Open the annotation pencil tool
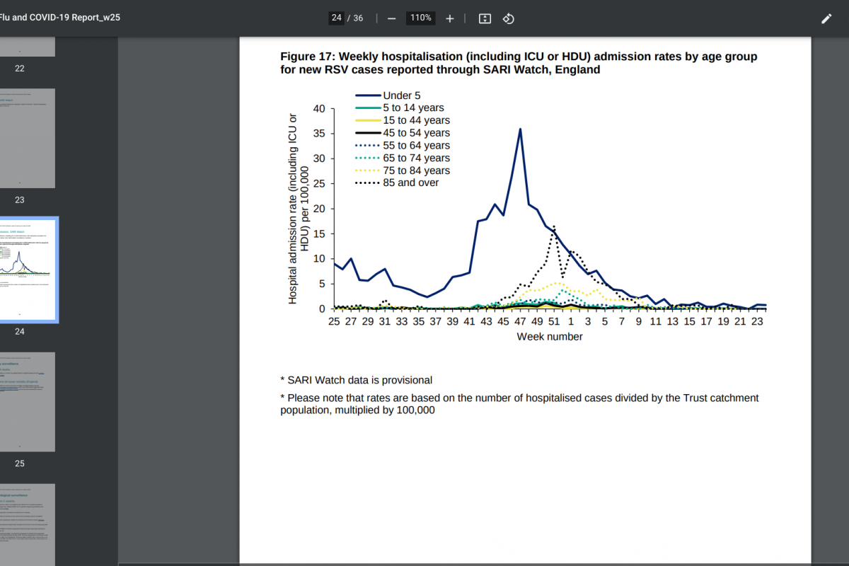This screenshot has height=566, width=849. (826, 19)
